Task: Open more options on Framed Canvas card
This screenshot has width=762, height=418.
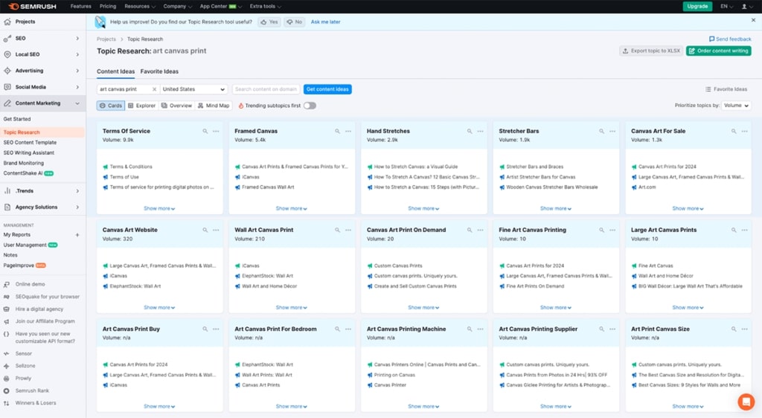Action: click(x=348, y=131)
